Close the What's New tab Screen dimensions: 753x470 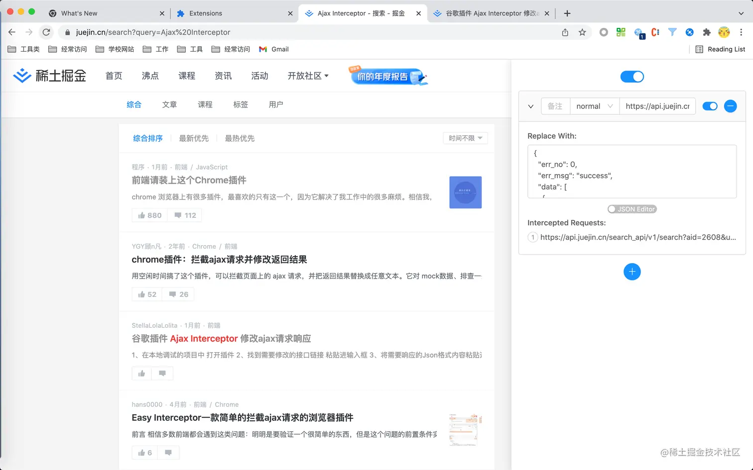[x=162, y=13]
